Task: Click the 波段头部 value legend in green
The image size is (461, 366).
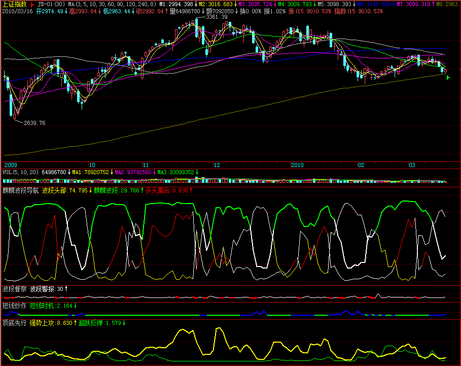Action: (67, 191)
